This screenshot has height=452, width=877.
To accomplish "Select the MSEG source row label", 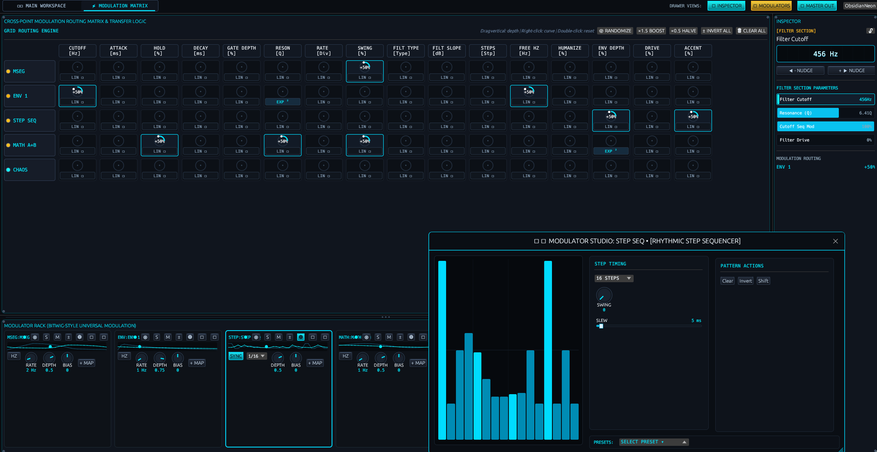I will tap(30, 71).
